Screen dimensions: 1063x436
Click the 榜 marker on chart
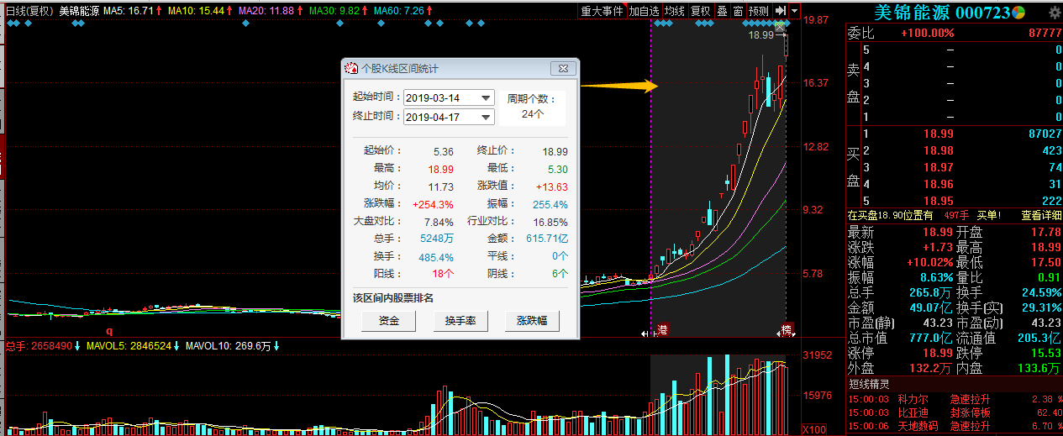pyautogui.click(x=787, y=330)
